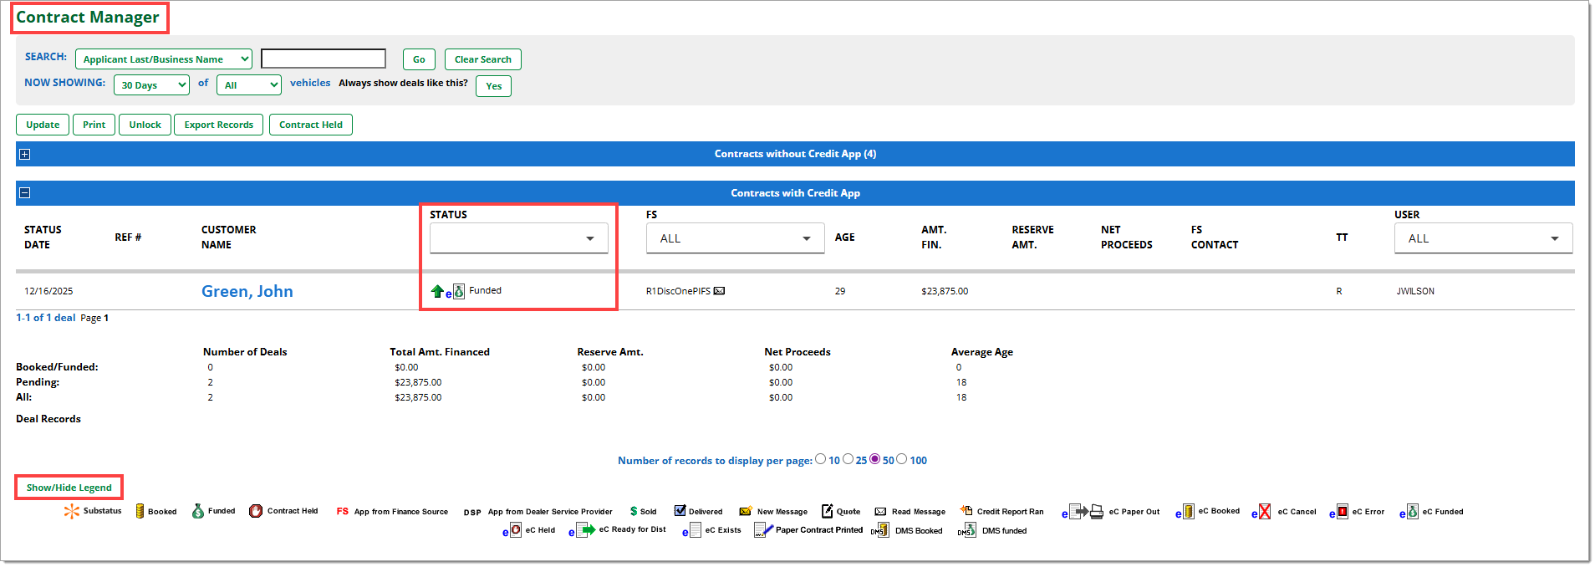Open the Green, John customer link

tap(247, 291)
